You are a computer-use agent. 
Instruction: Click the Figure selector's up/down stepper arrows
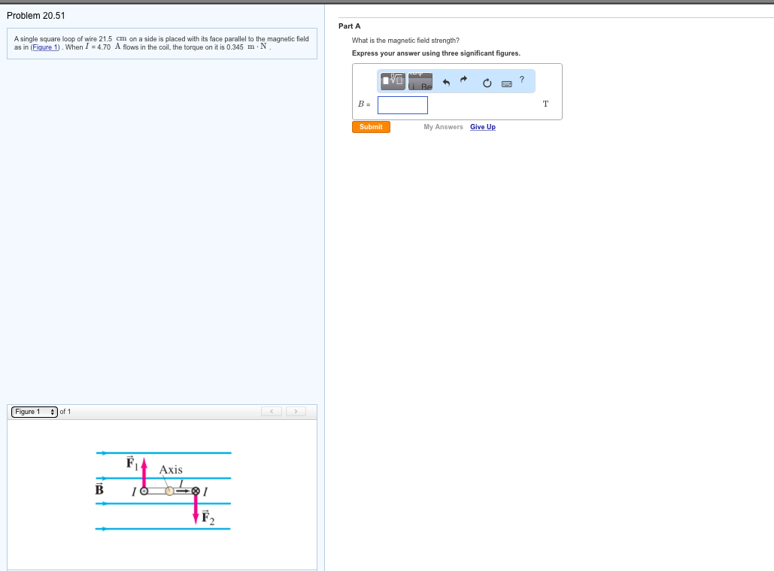pos(51,412)
